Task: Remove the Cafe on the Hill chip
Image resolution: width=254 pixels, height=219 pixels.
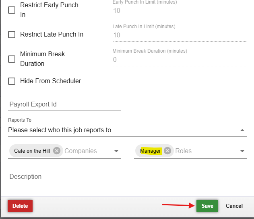Action: 57,151
